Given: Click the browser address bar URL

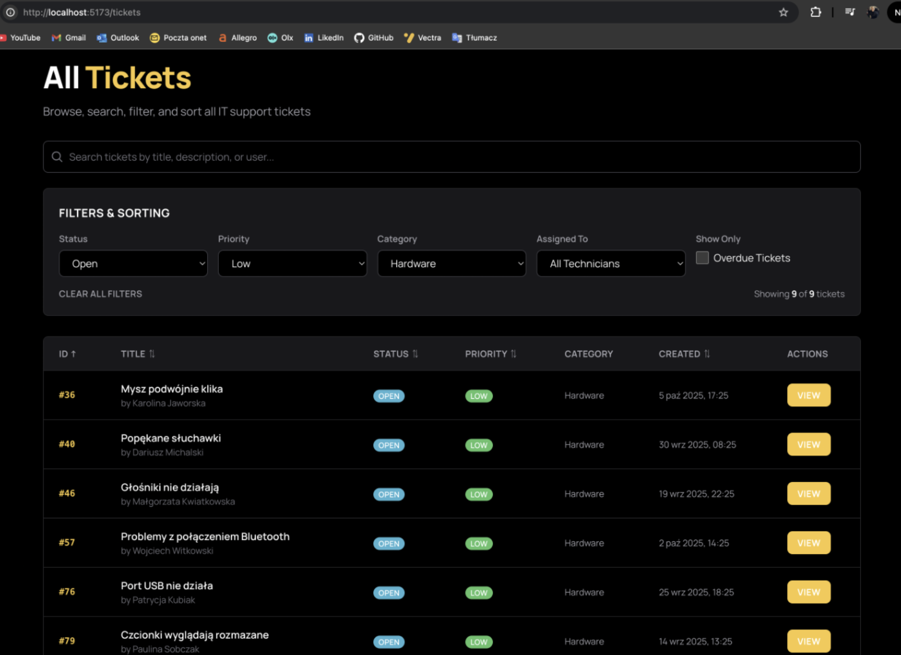Looking at the screenshot, I should click(82, 12).
